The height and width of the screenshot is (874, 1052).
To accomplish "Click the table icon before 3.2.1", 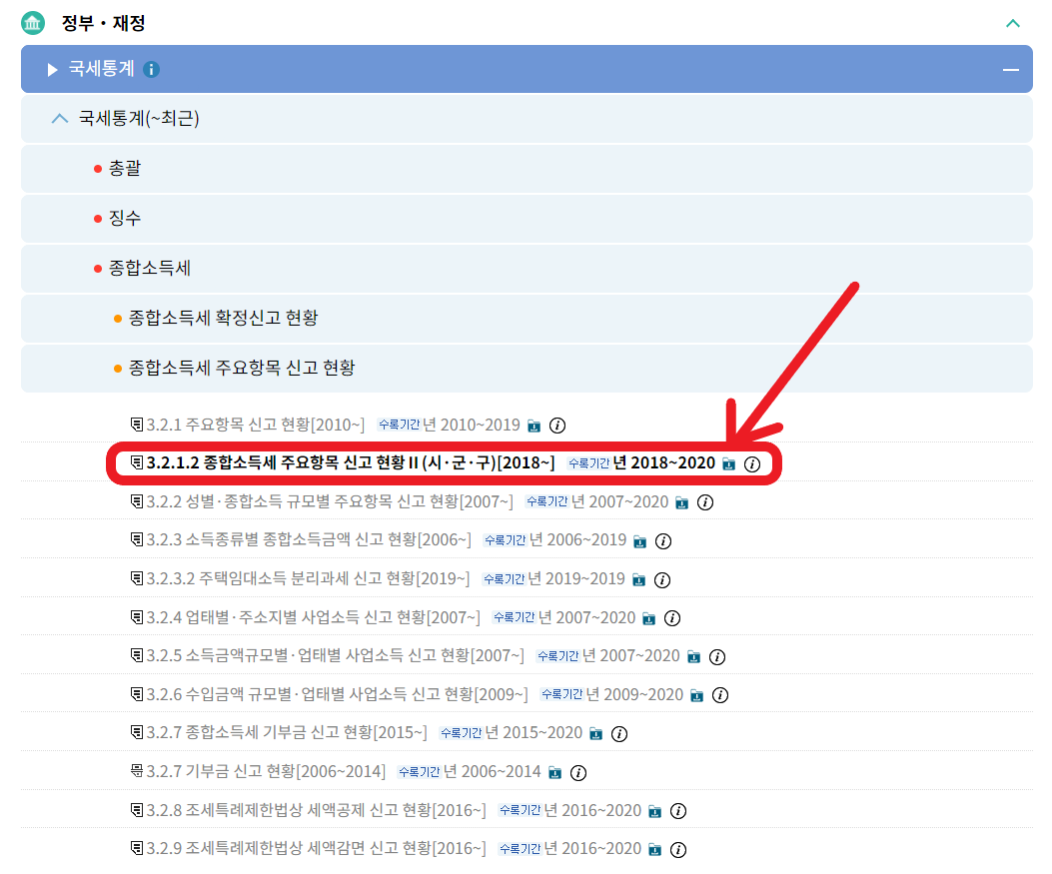I will [x=136, y=424].
